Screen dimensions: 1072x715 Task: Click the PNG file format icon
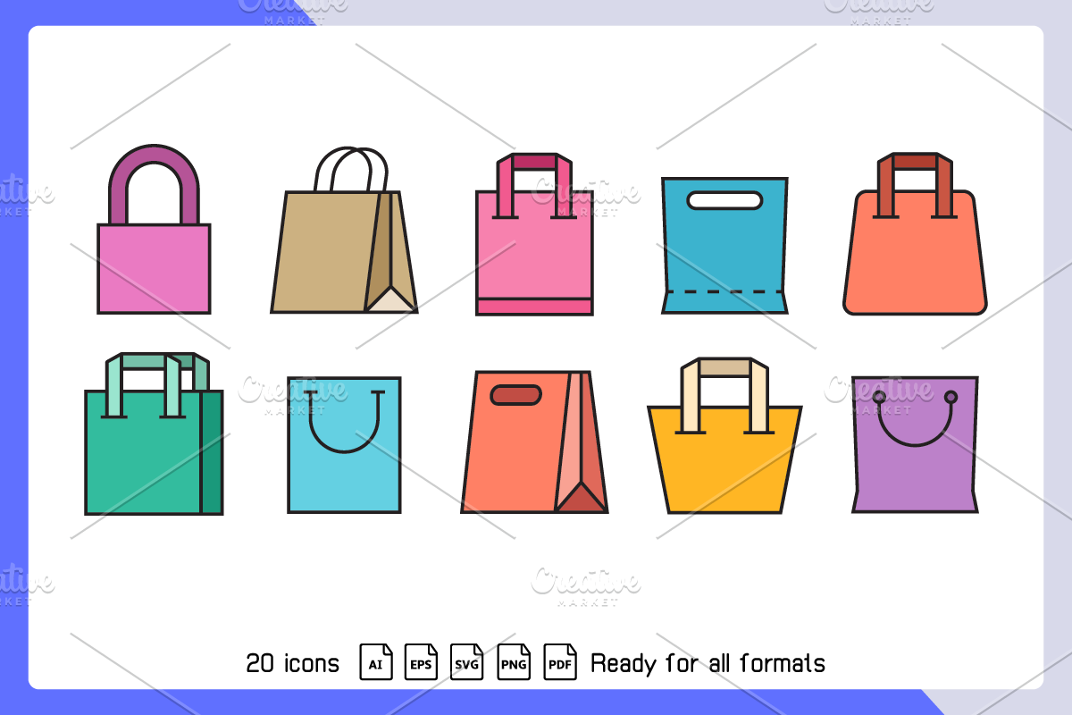pyautogui.click(x=514, y=663)
